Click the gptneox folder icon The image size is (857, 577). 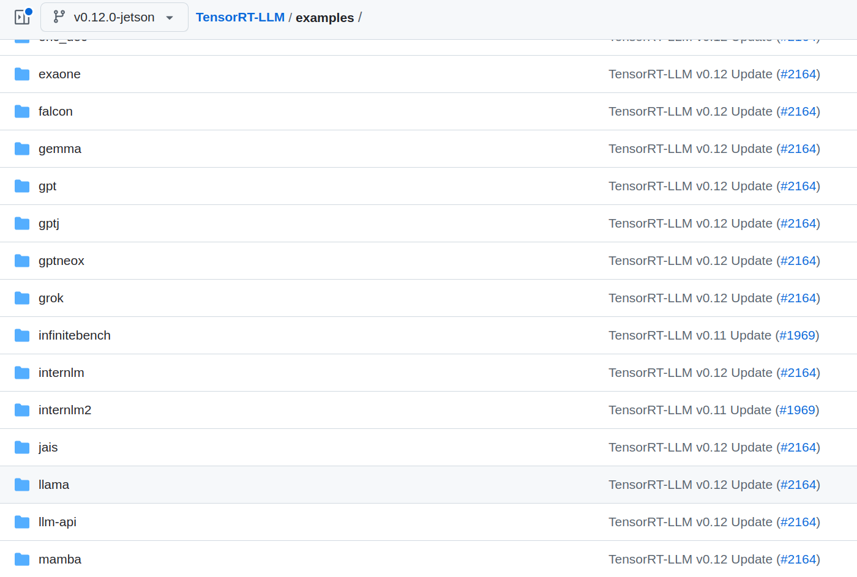click(x=22, y=261)
